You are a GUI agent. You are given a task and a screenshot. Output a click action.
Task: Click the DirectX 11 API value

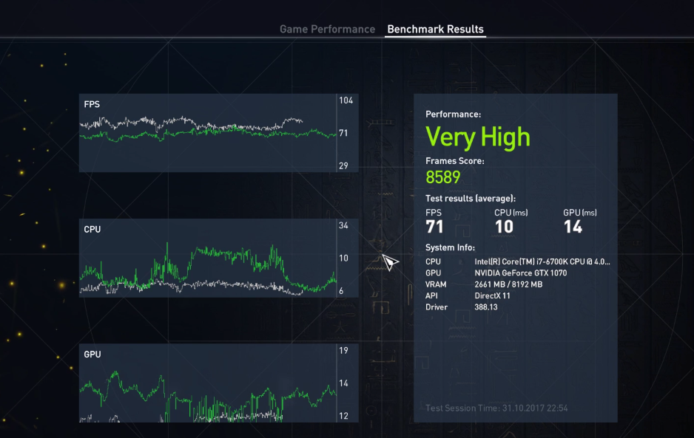492,295
